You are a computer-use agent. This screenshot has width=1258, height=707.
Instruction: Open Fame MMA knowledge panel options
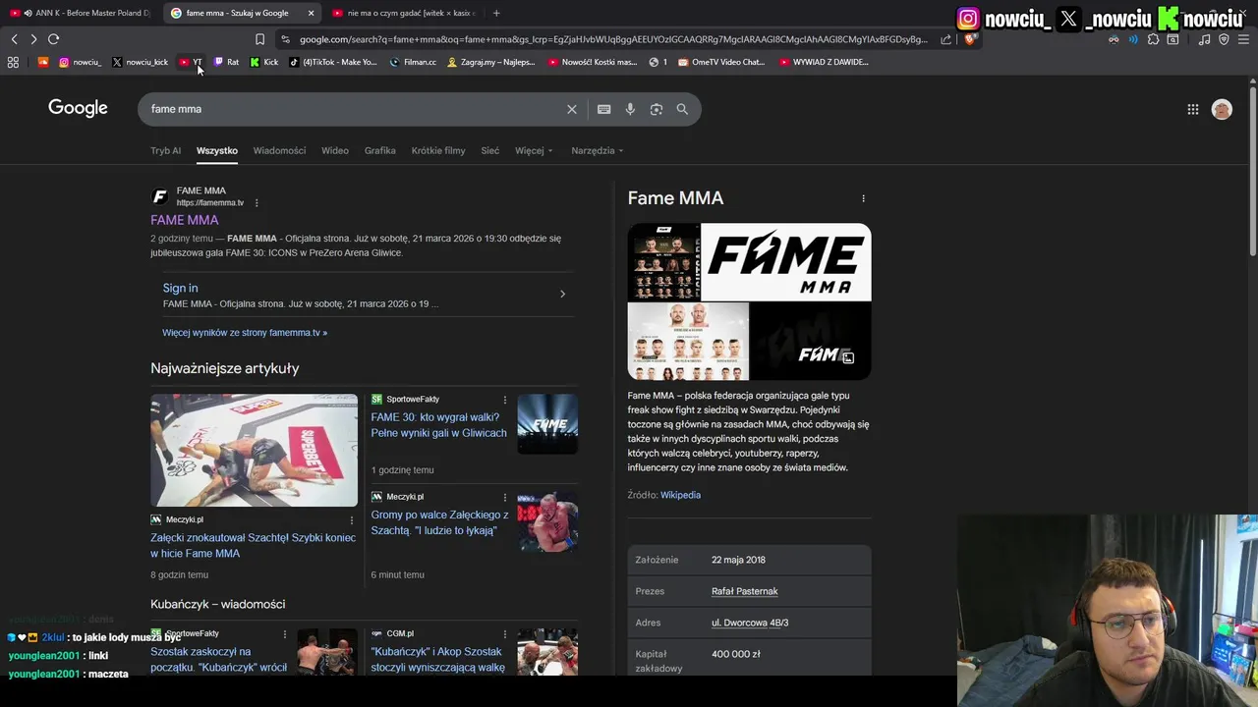pyautogui.click(x=863, y=198)
